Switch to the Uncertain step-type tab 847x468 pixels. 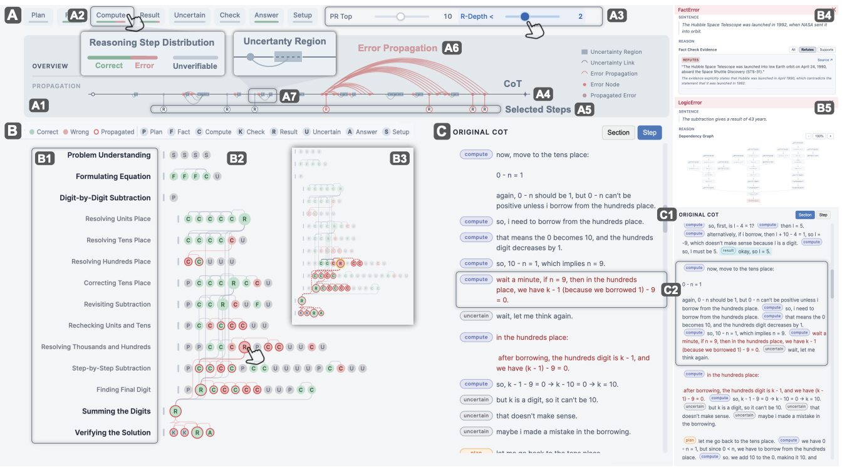pyautogui.click(x=190, y=15)
